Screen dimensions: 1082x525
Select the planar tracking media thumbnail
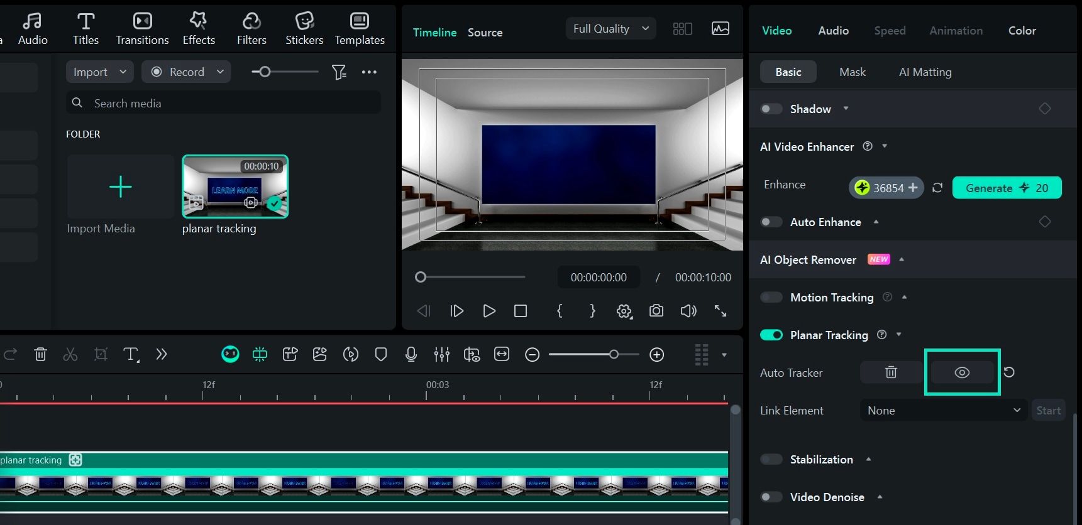(x=235, y=187)
